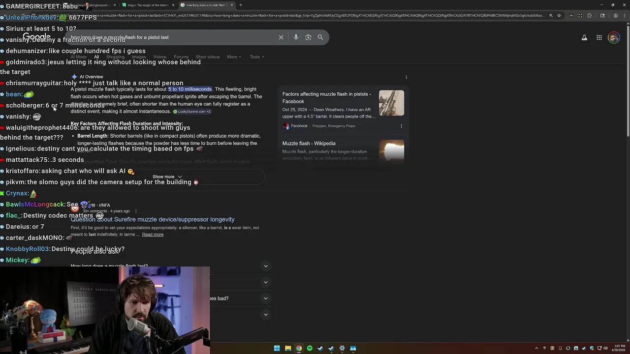Select the All results tab
The image size is (630, 354).
(x=96, y=57)
